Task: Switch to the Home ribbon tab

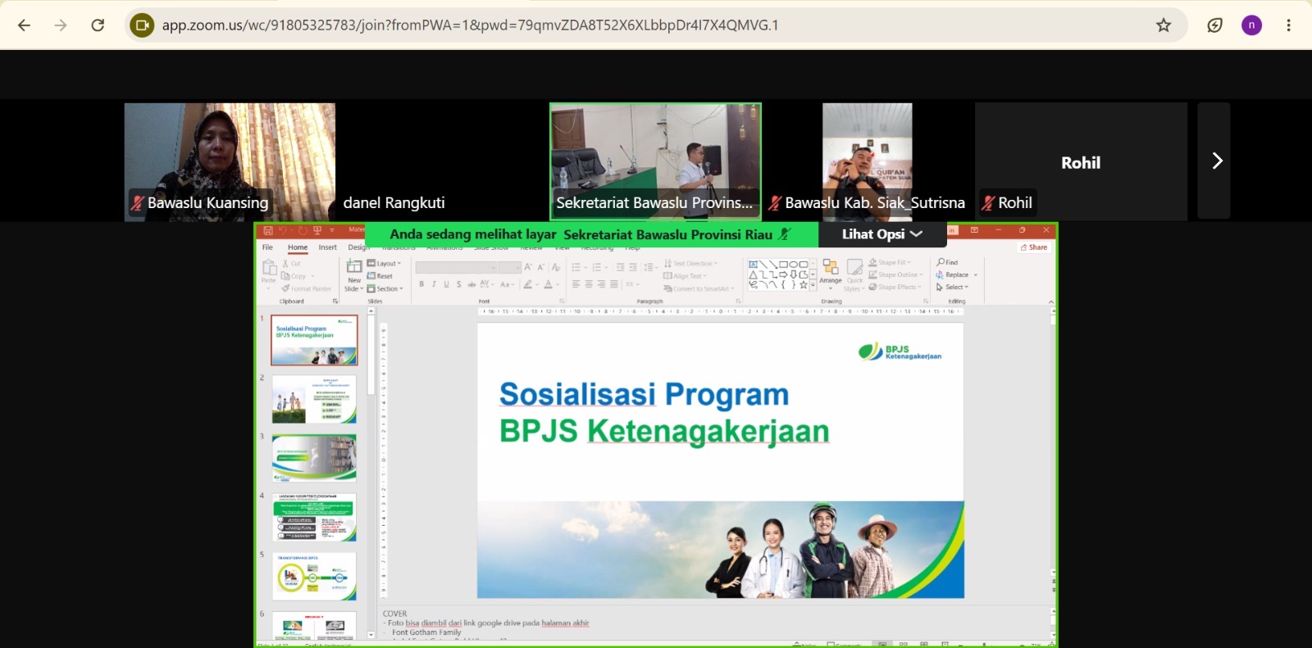Action: click(298, 247)
